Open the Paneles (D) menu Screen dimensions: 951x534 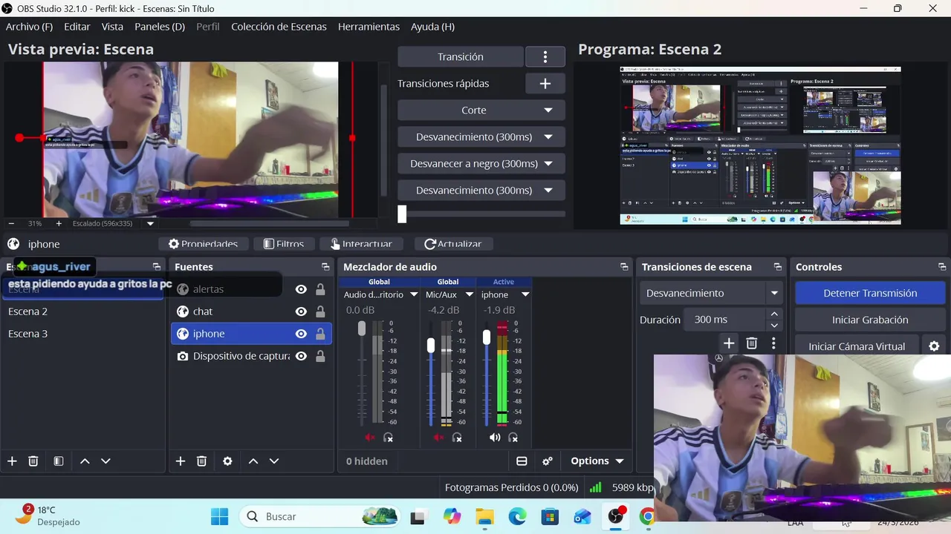tap(160, 27)
